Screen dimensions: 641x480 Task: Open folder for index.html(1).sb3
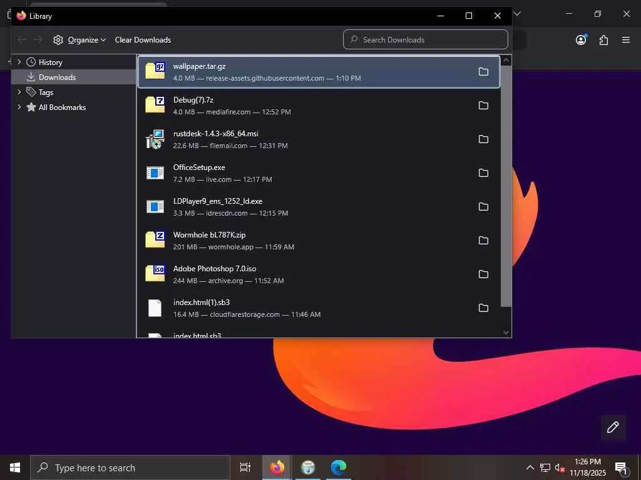coord(483,307)
